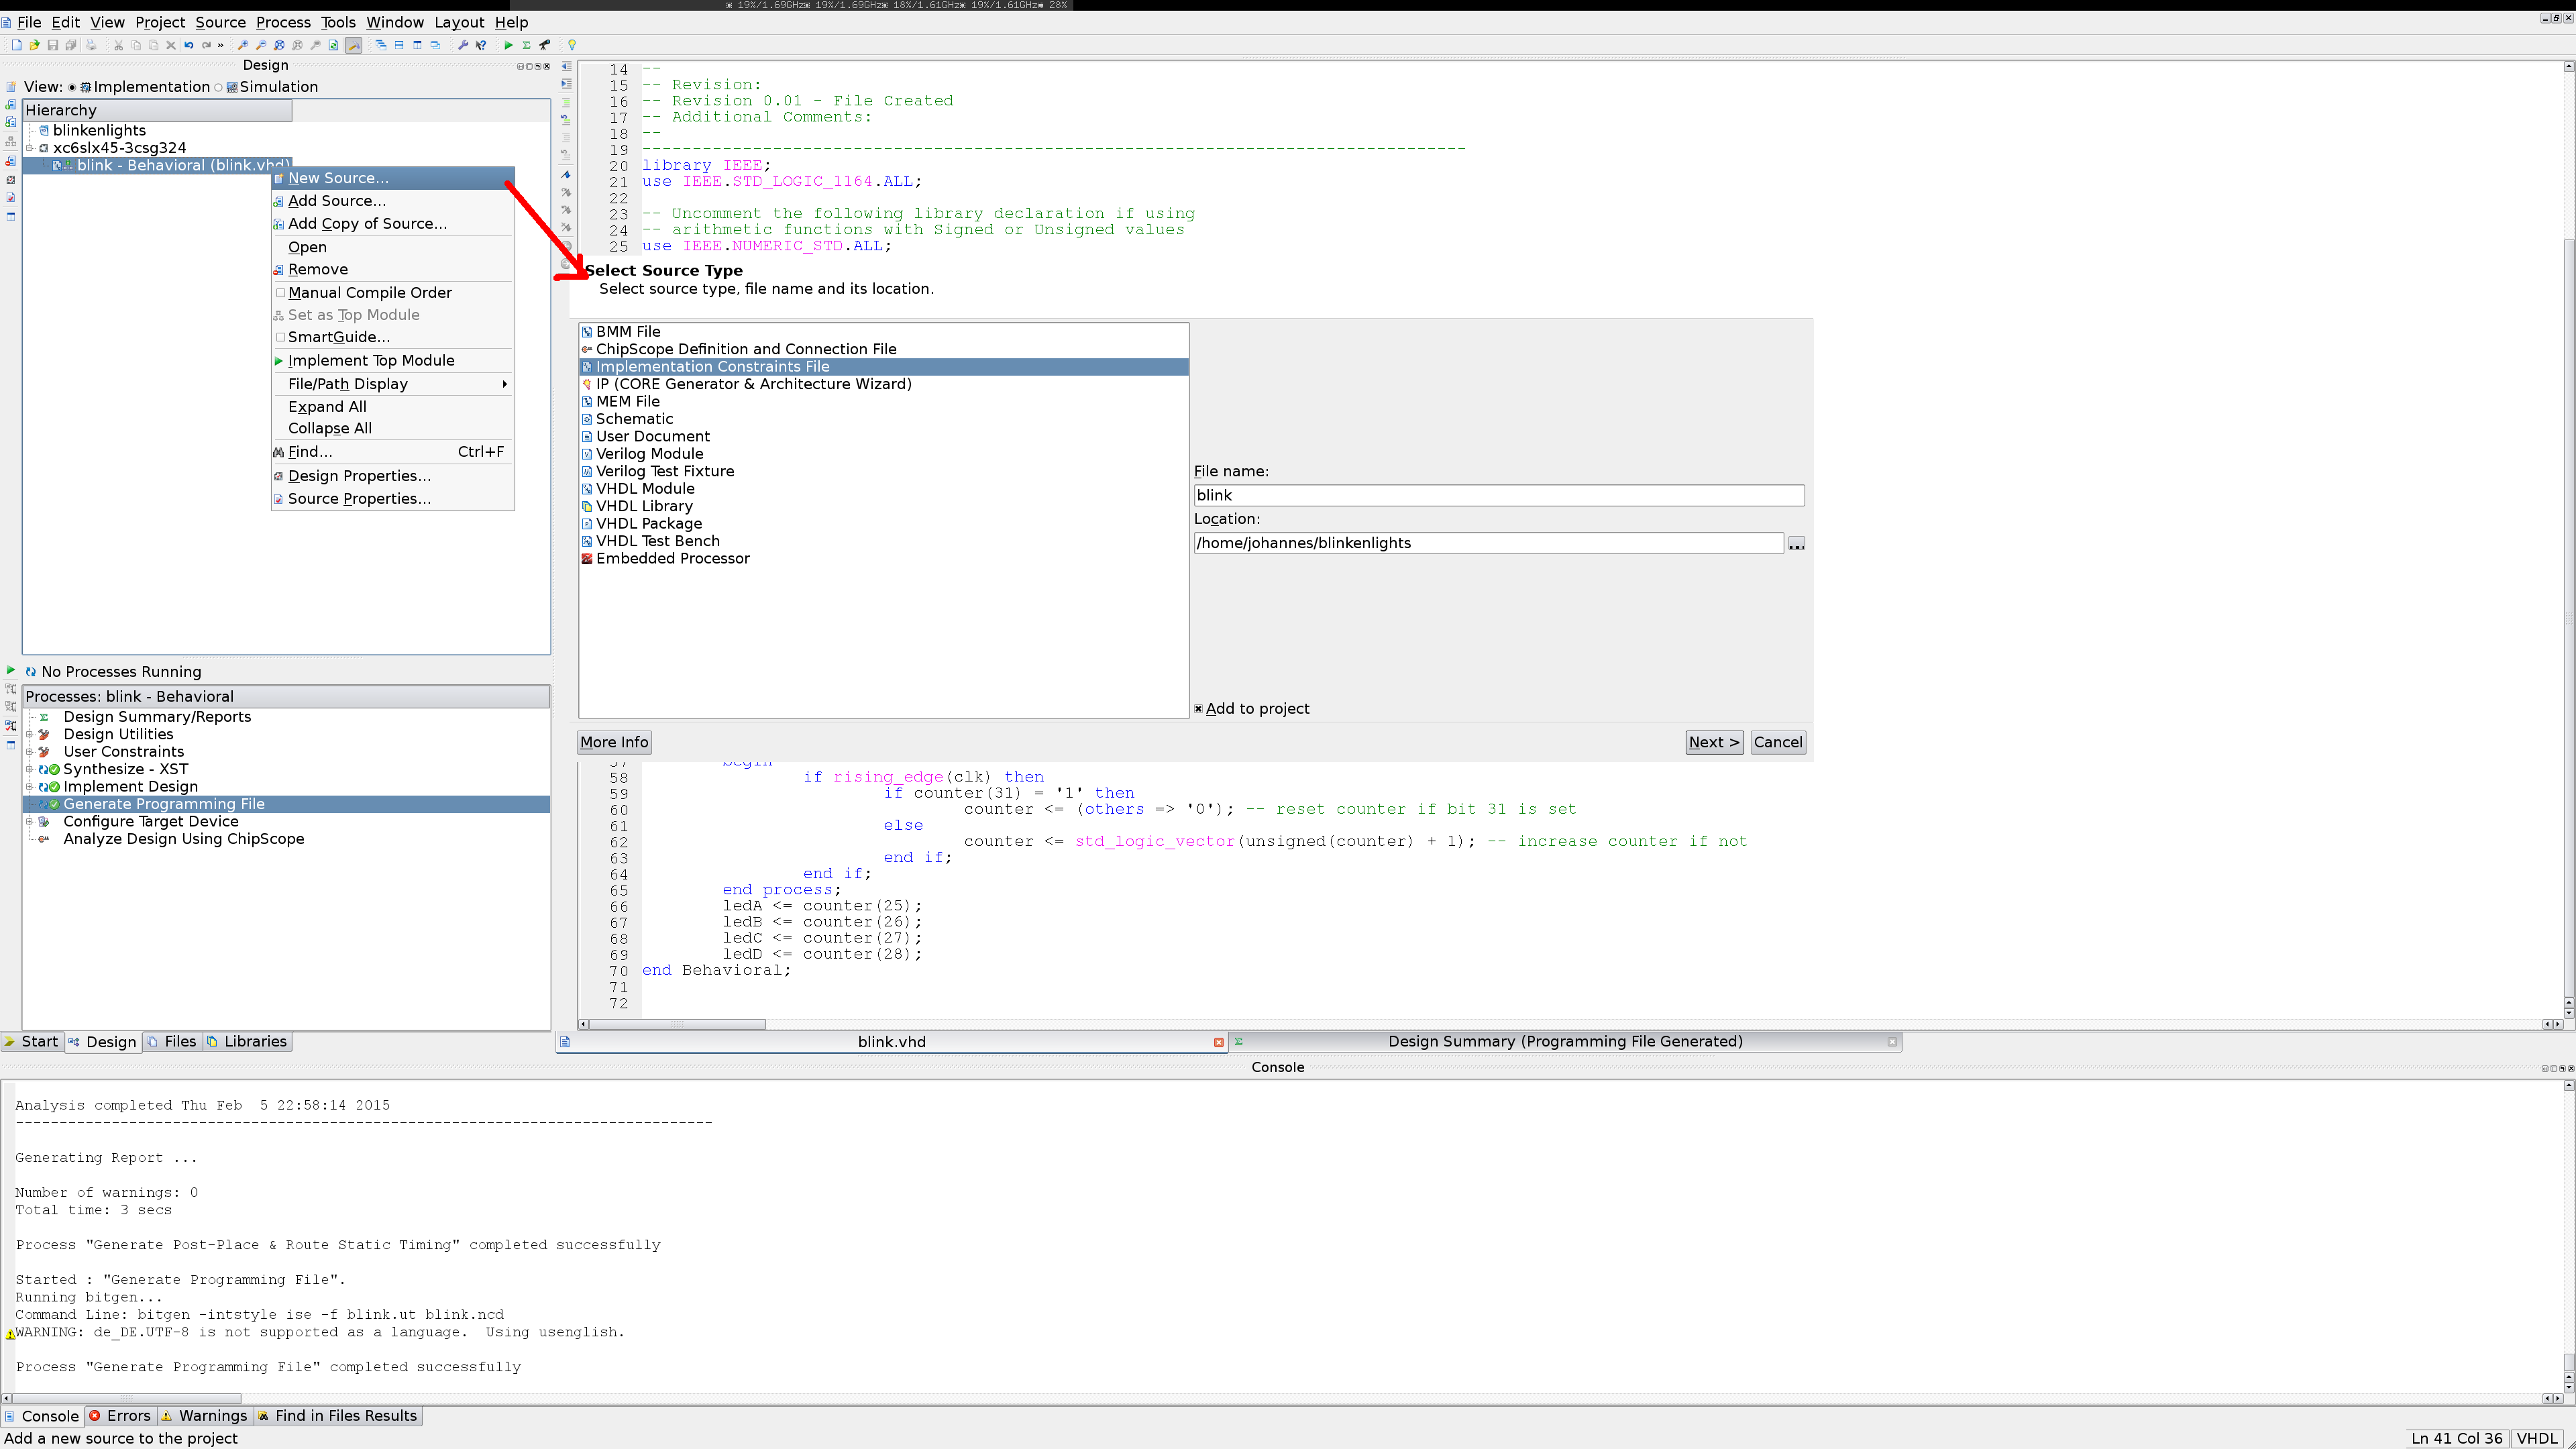Click the New file toolbar icon
2576x1449 pixels.
(x=16, y=45)
